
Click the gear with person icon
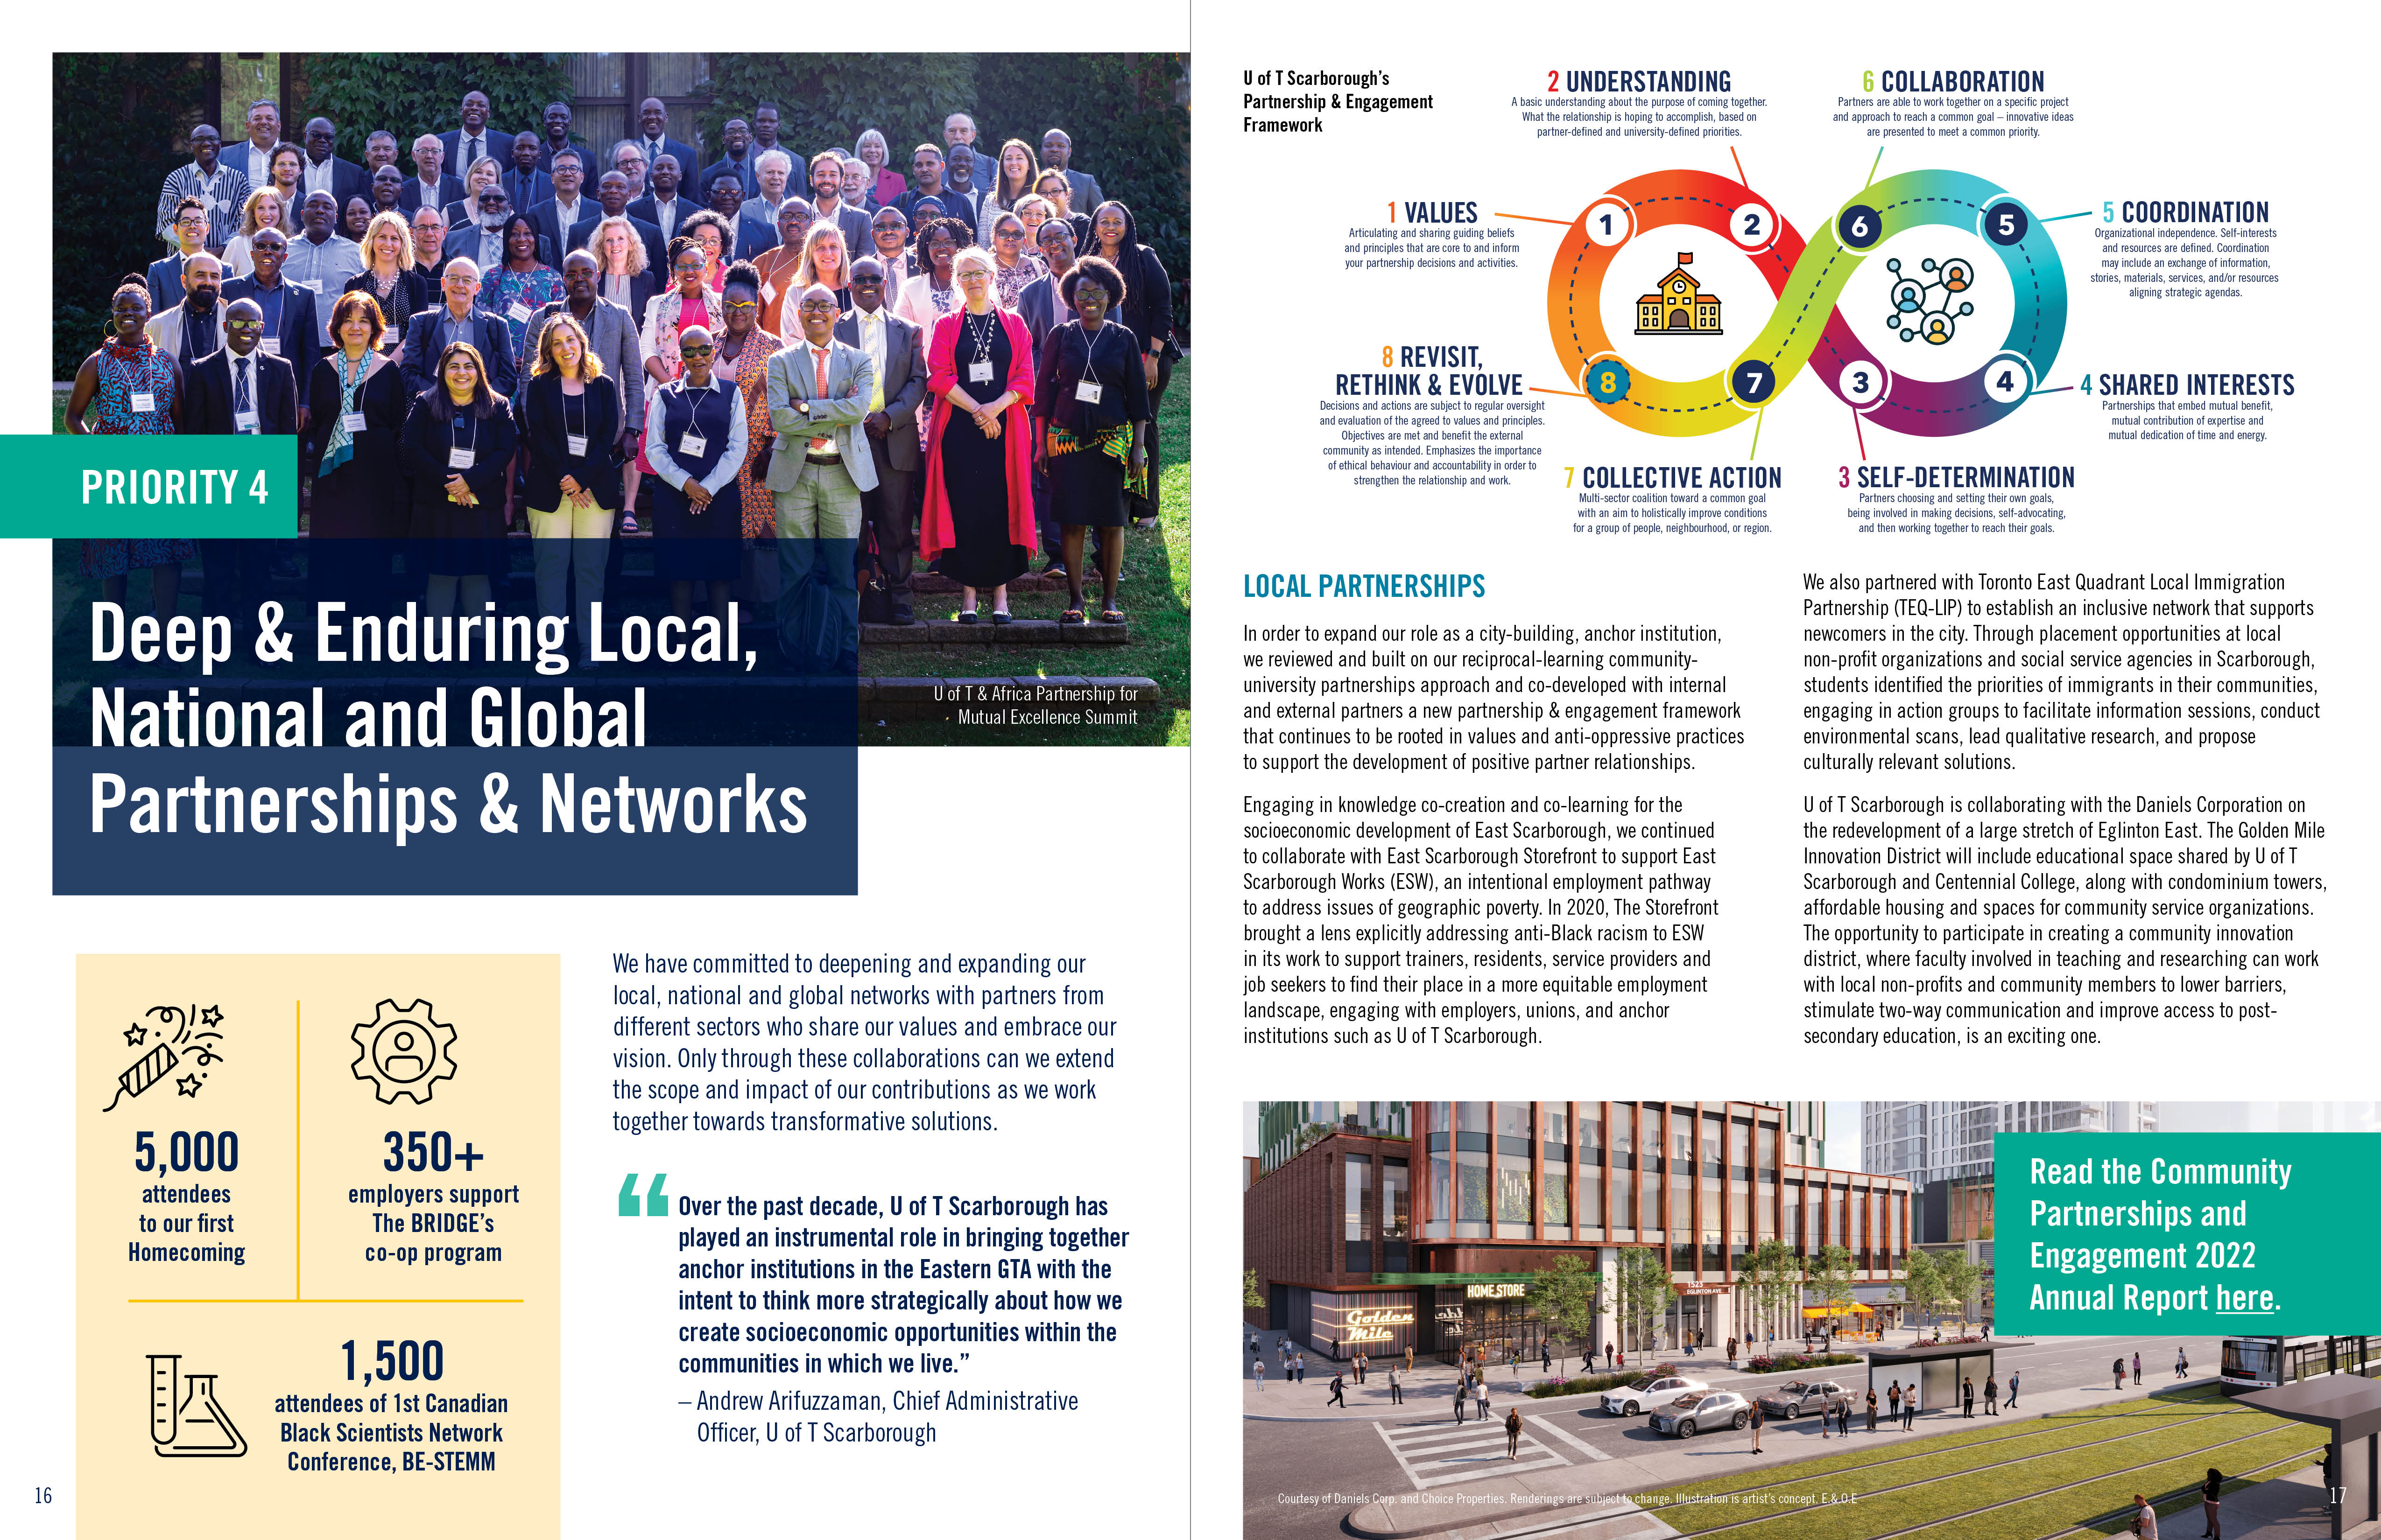click(404, 1051)
